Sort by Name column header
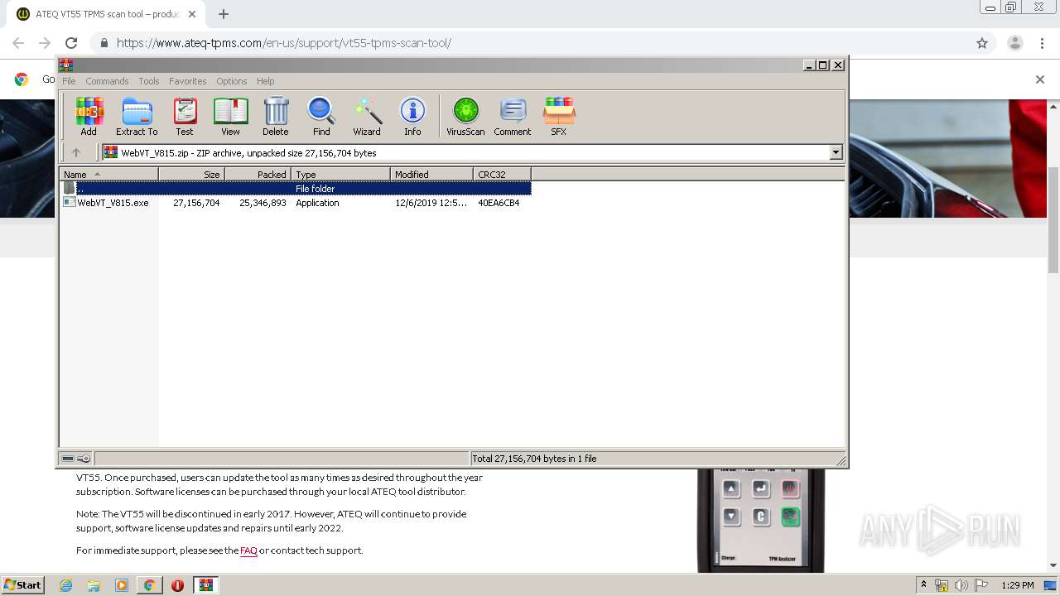The width and height of the screenshot is (1060, 596). [108, 175]
